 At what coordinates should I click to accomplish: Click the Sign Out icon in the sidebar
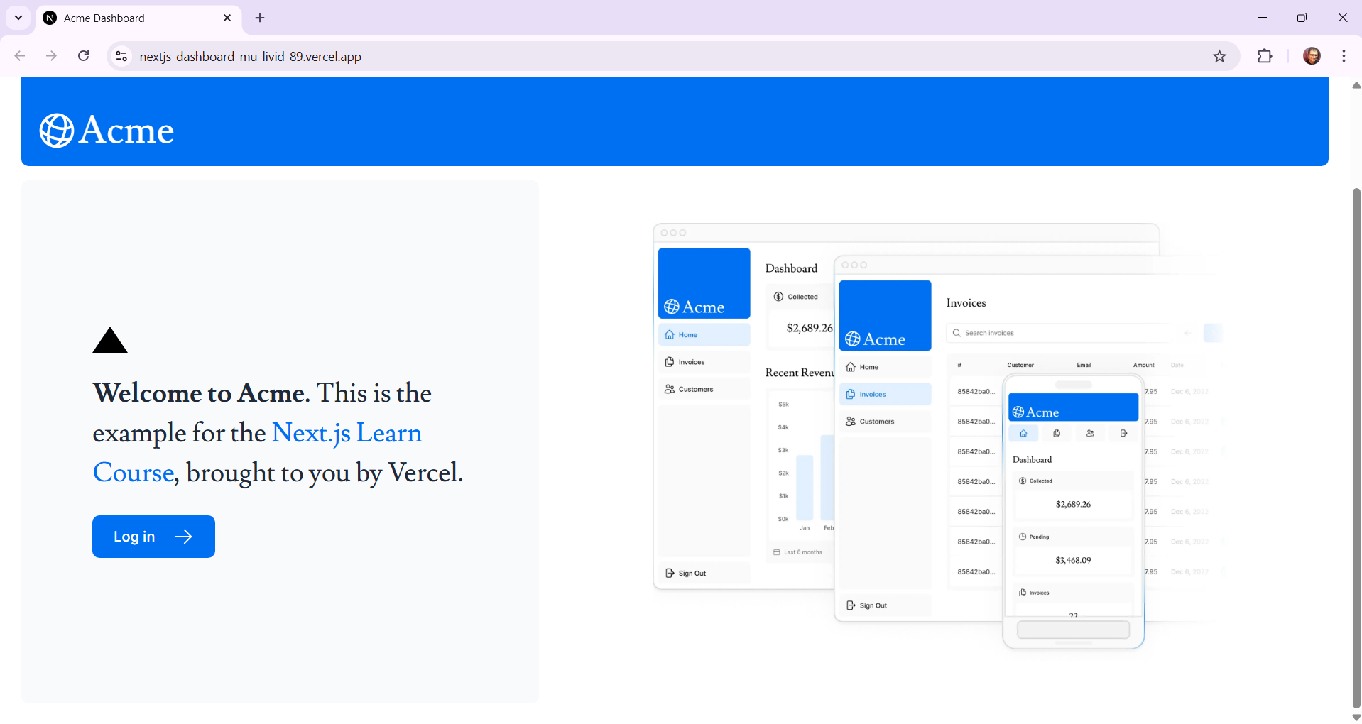coord(670,573)
